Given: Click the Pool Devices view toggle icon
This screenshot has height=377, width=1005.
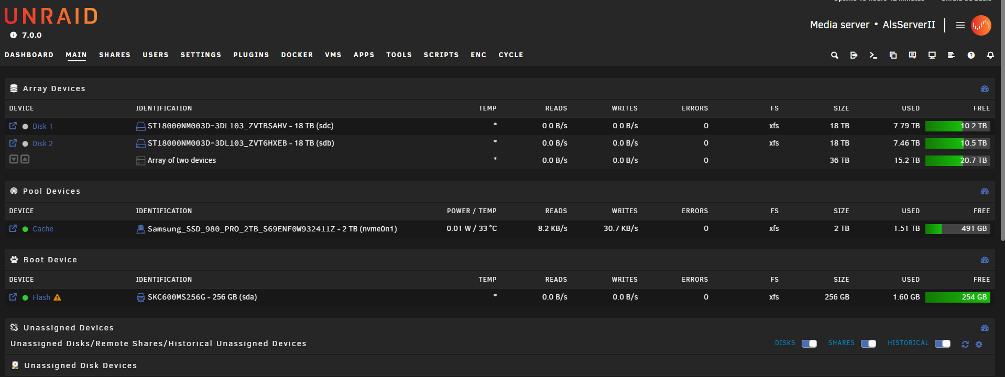Looking at the screenshot, I should click(985, 191).
